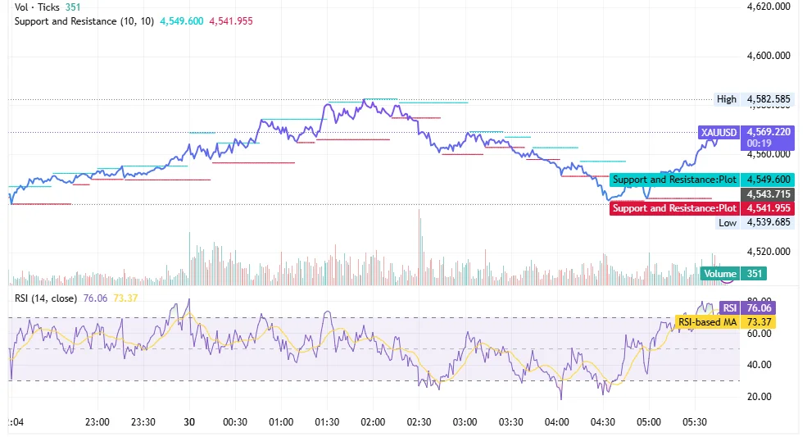The height and width of the screenshot is (437, 807).
Task: Click the red 4,541.955 value in legend
Action: coord(231,20)
